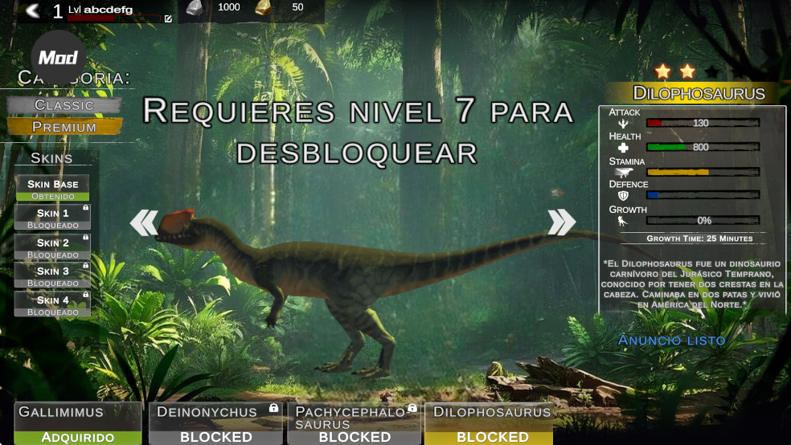This screenshot has height=445, width=791.
Task: Pick the Pachycephalosaurus card
Action: click(355, 423)
